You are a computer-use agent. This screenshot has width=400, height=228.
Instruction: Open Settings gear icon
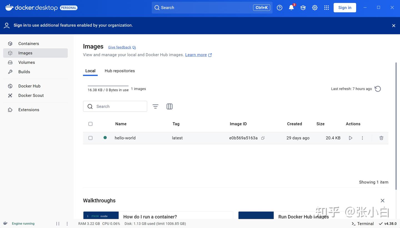click(315, 8)
